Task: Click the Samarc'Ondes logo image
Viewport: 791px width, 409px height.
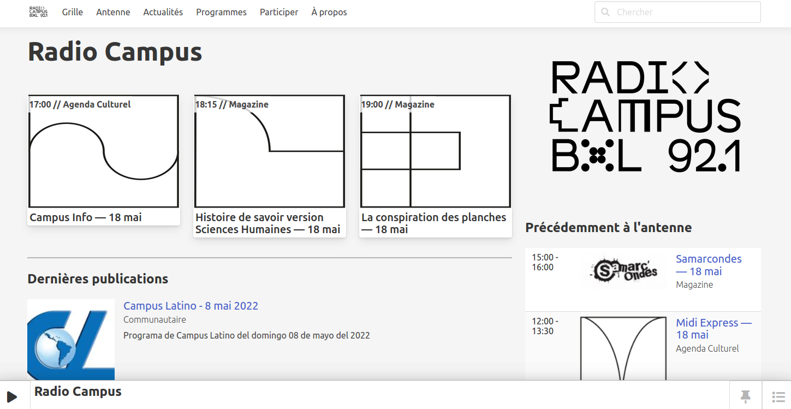Action: click(623, 271)
